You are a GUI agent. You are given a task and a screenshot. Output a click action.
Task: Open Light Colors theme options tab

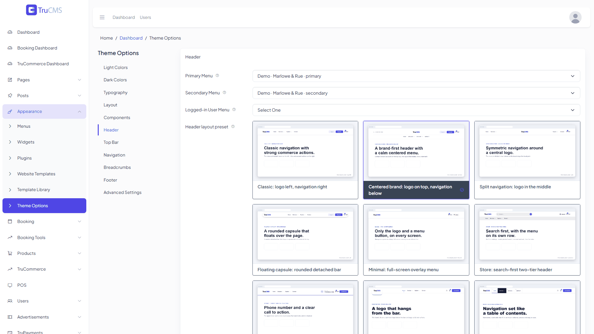pyautogui.click(x=115, y=67)
